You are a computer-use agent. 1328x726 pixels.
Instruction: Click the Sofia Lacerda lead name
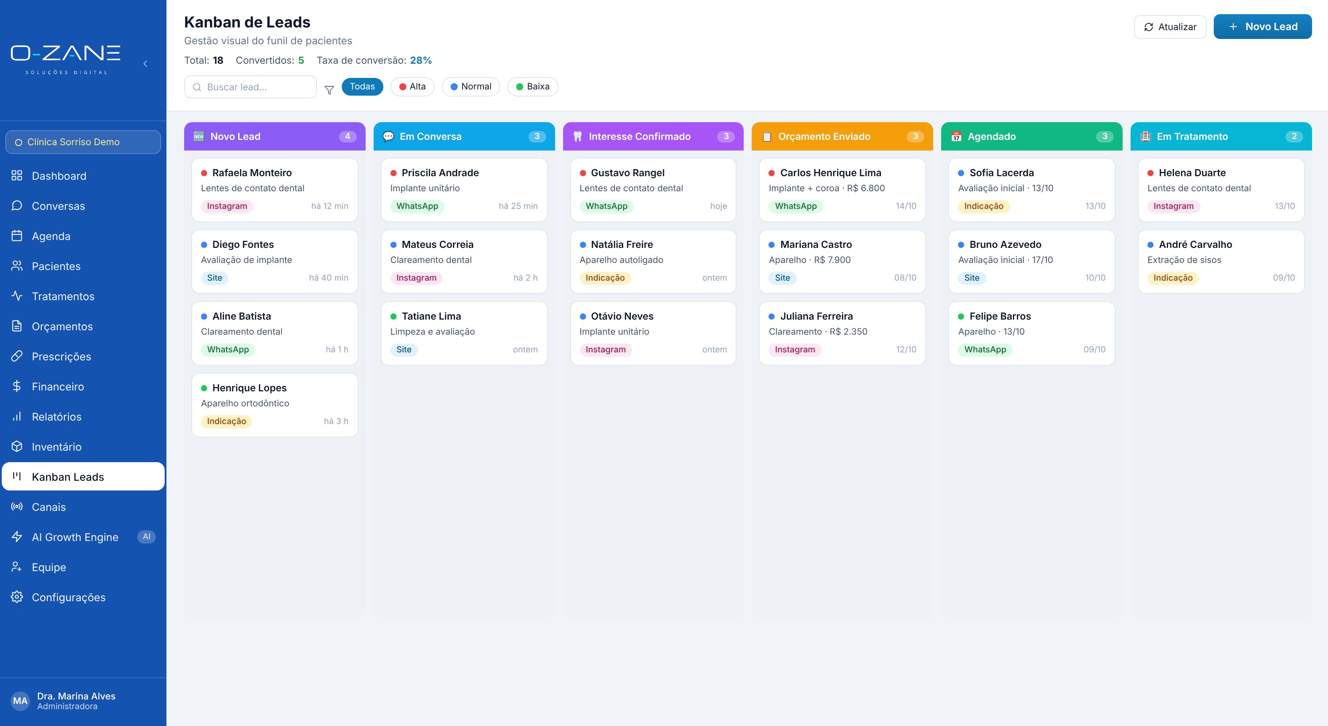(1001, 172)
